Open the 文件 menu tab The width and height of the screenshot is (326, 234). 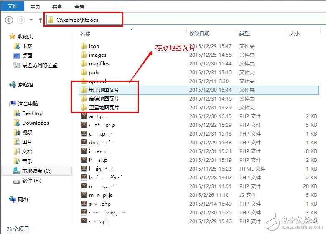pyautogui.click(x=13, y=6)
